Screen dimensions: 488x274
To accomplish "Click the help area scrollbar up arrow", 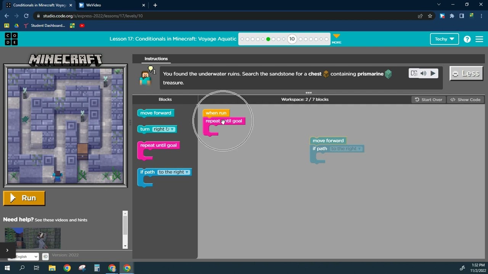I will click(x=125, y=213).
